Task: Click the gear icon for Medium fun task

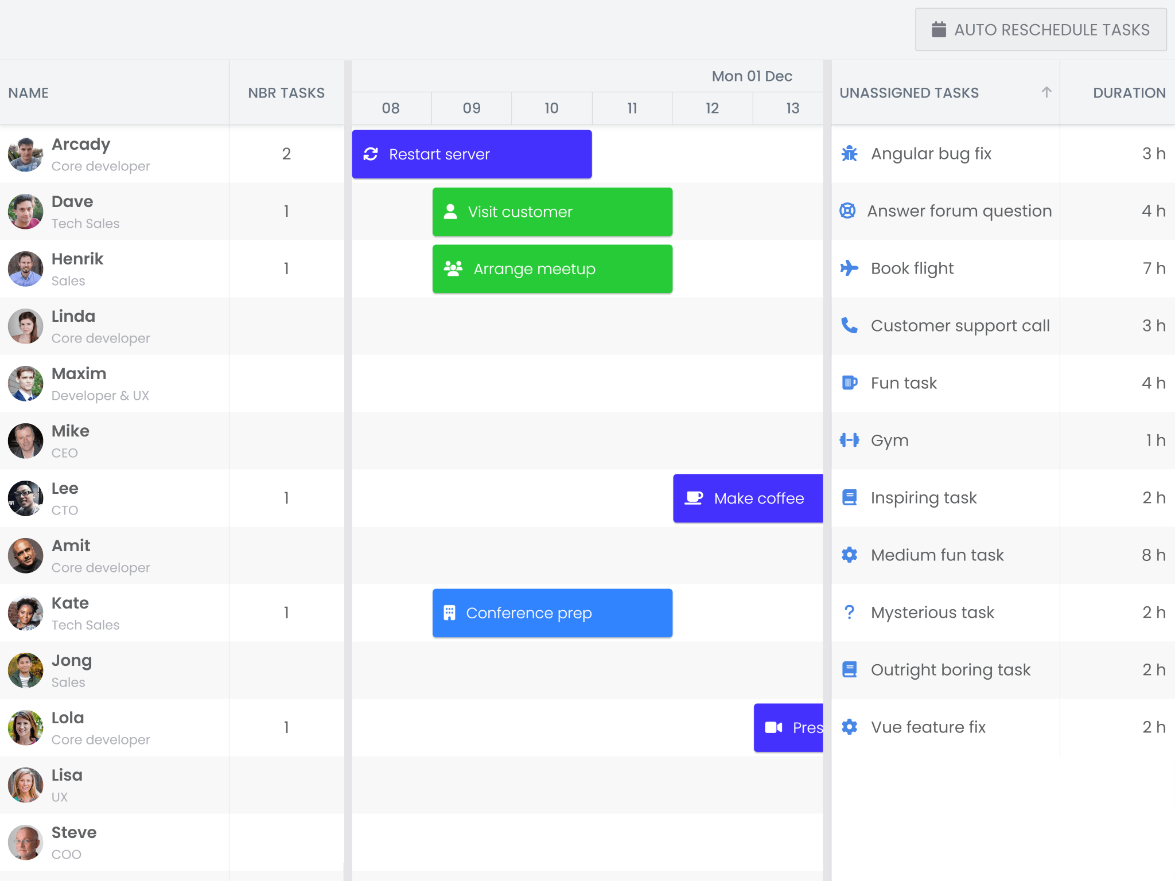Action: 849,555
